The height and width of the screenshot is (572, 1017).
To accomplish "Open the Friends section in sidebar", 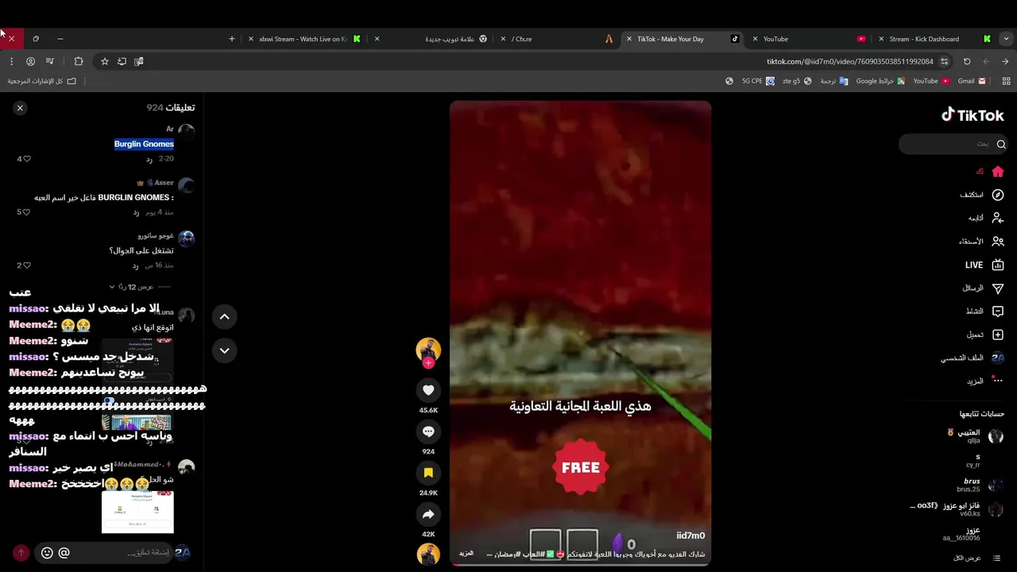I will pos(998,242).
